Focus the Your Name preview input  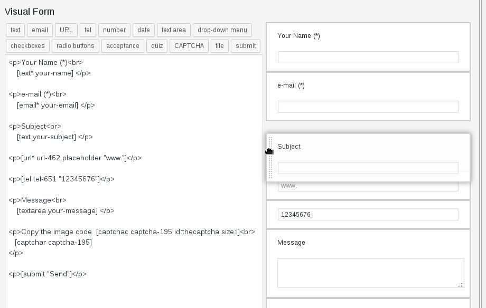pos(368,57)
